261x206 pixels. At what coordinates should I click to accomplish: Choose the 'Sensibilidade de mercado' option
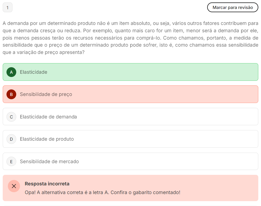coord(49,162)
